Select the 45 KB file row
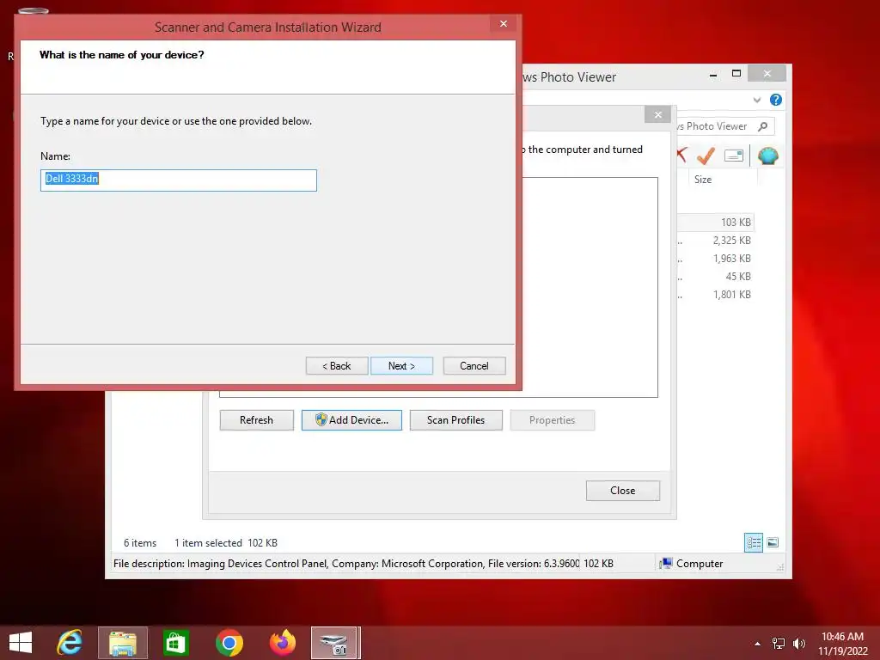880x660 pixels. click(716, 276)
